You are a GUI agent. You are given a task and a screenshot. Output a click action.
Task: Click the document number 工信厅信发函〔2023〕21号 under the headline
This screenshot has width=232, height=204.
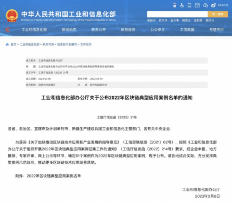[x=117, y=117]
